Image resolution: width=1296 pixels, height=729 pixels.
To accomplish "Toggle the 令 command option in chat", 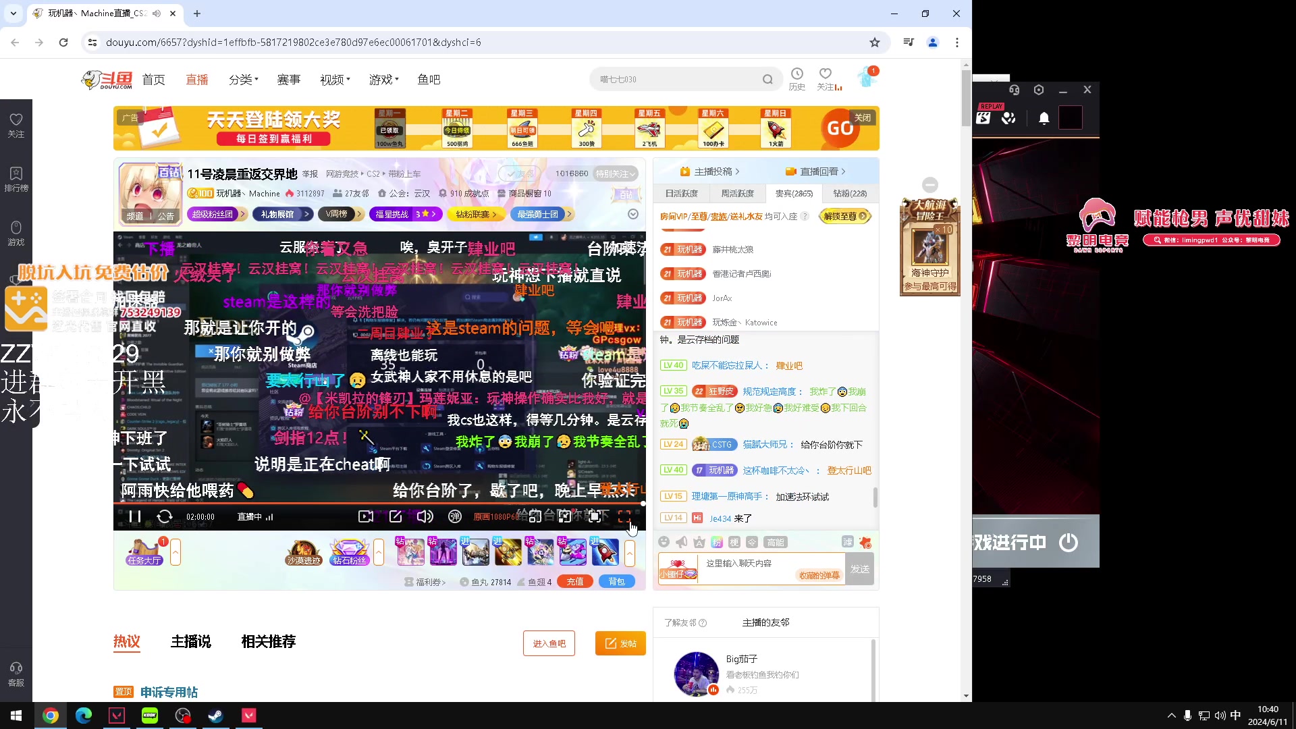I will pyautogui.click(x=752, y=542).
